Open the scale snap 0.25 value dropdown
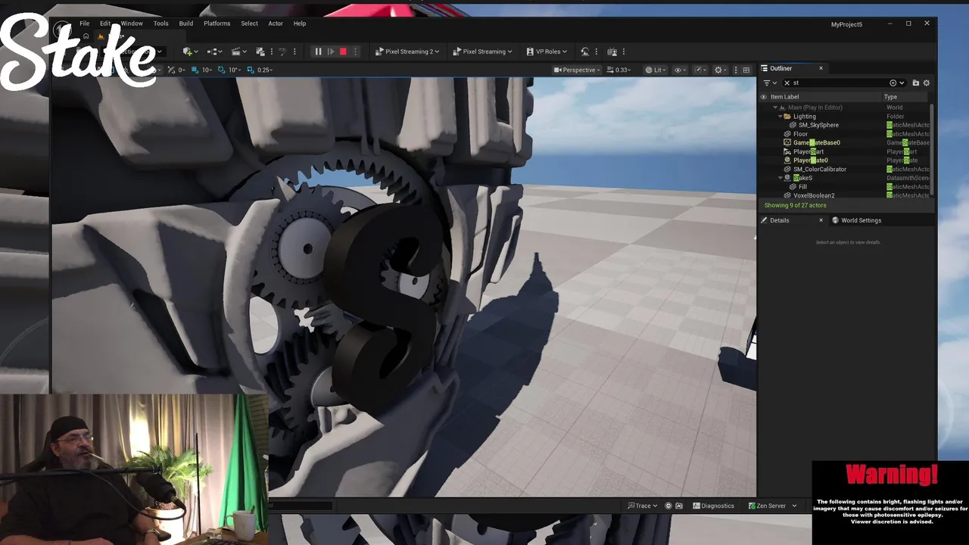Image resolution: width=969 pixels, height=545 pixels. [x=264, y=70]
